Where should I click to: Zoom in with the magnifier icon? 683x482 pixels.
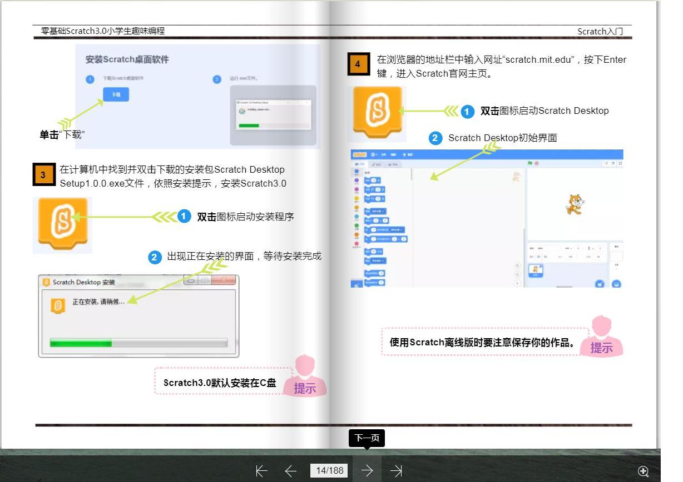coord(644,471)
